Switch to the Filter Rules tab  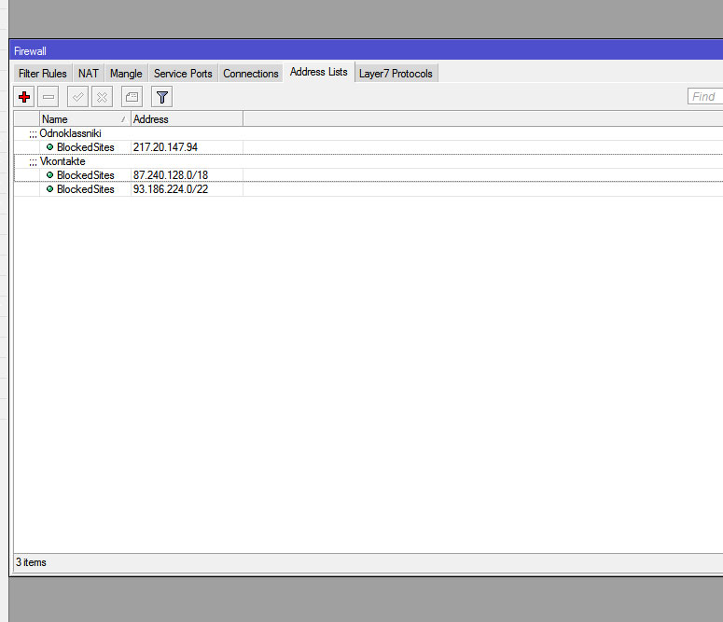point(43,74)
